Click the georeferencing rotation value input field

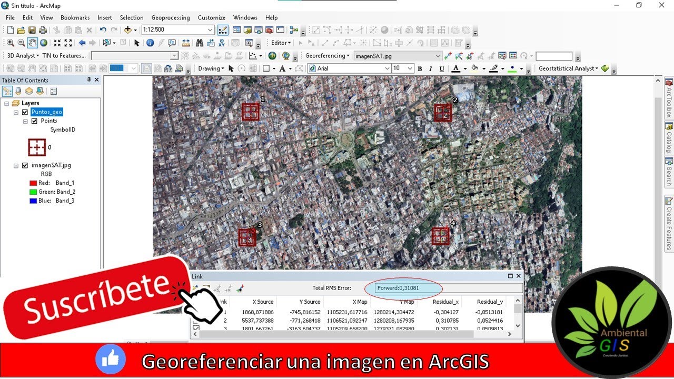(x=554, y=56)
